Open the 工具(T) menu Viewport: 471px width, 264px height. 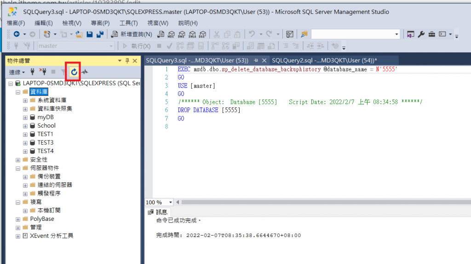pos(129,23)
